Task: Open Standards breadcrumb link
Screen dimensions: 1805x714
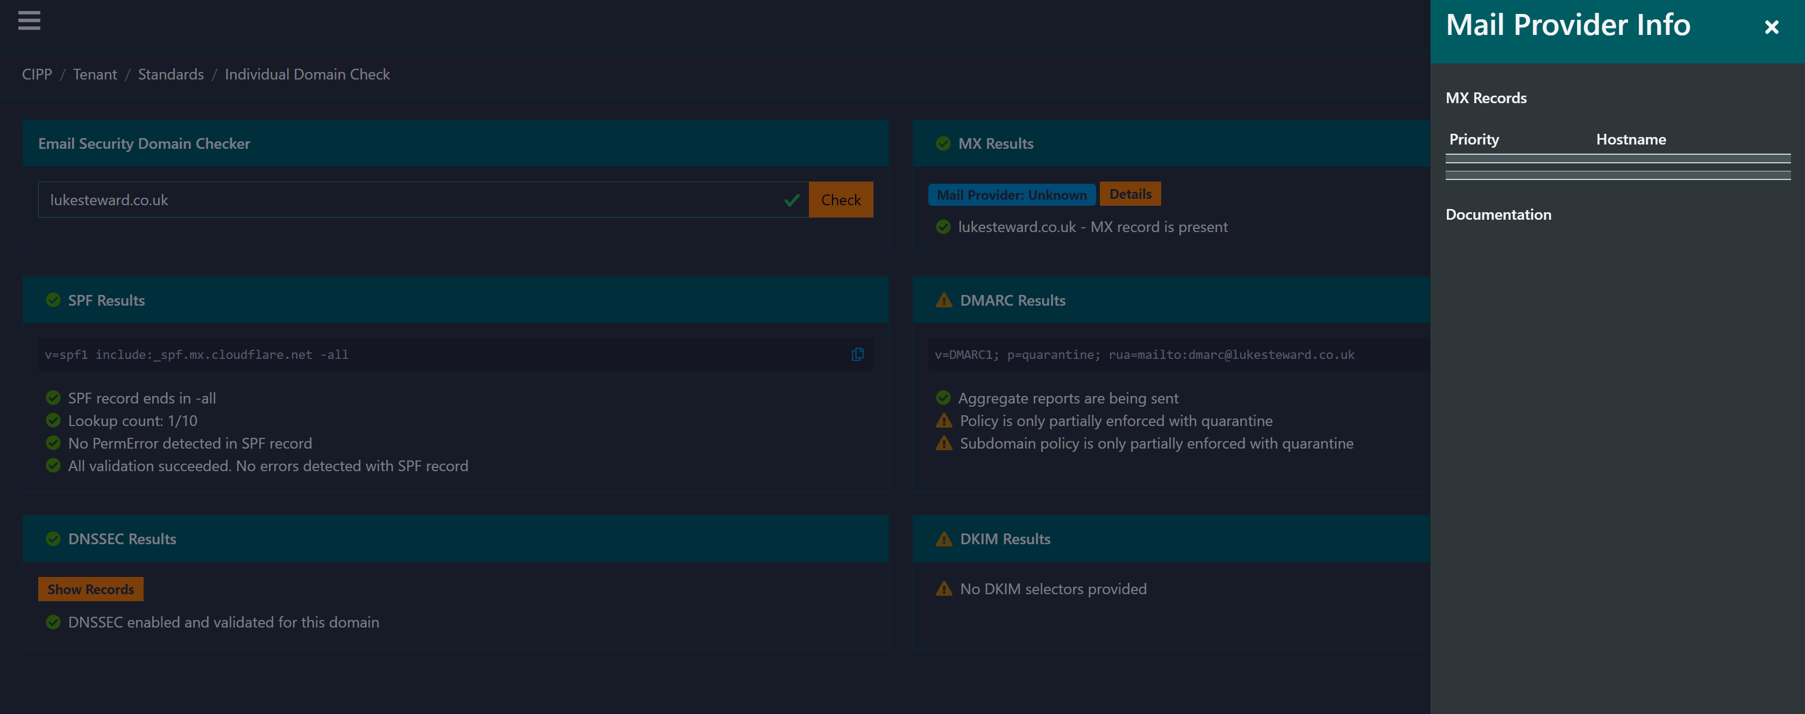Action: 170,74
